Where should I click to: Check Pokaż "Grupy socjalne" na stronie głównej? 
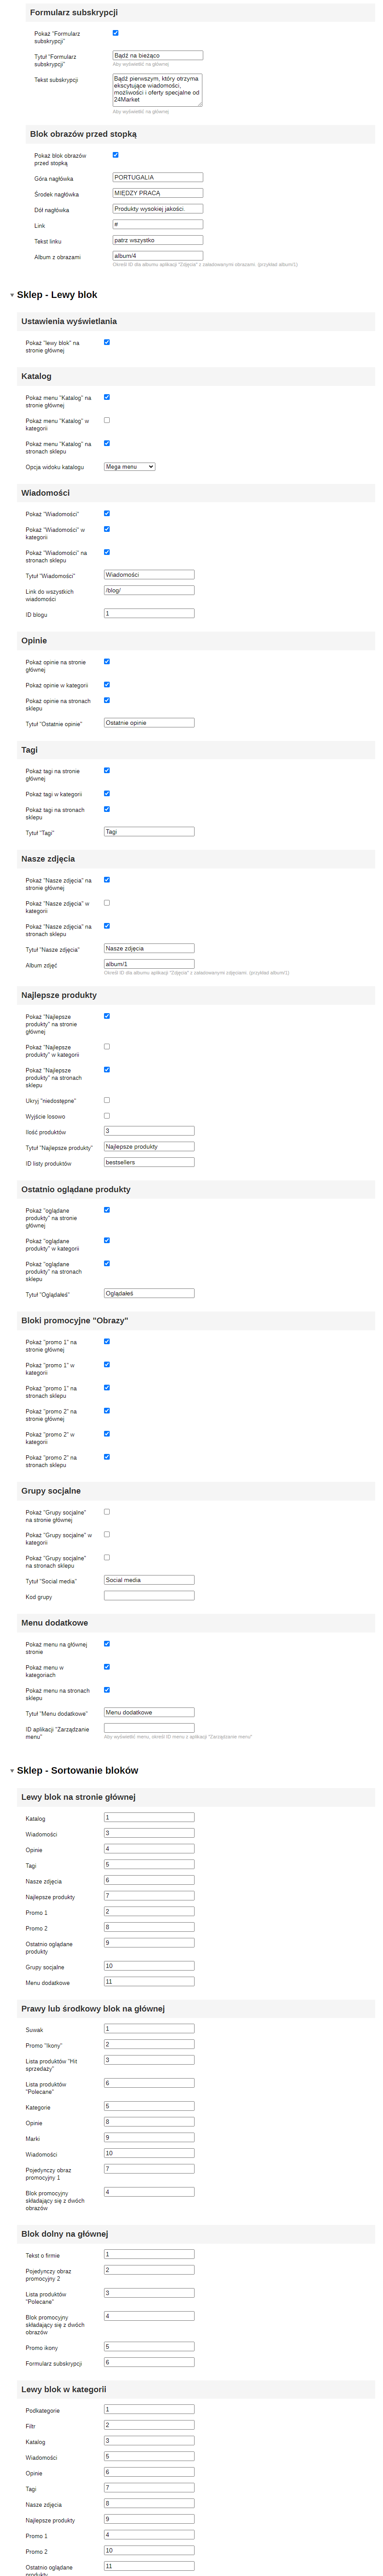(107, 1512)
